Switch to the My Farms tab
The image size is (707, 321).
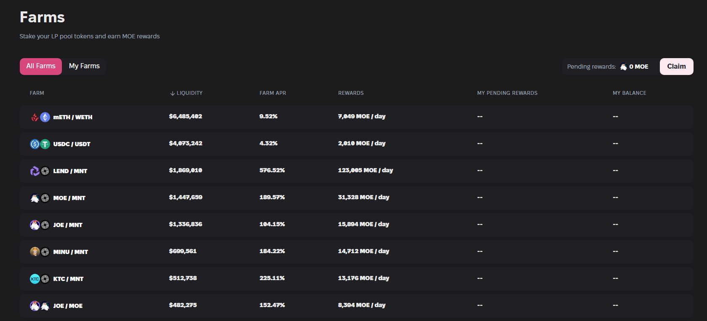click(84, 66)
